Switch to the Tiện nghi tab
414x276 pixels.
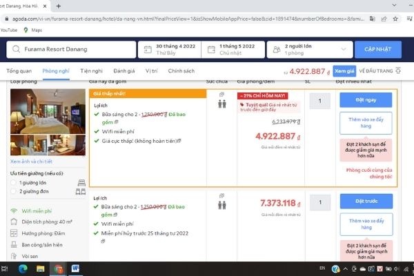pos(90,71)
